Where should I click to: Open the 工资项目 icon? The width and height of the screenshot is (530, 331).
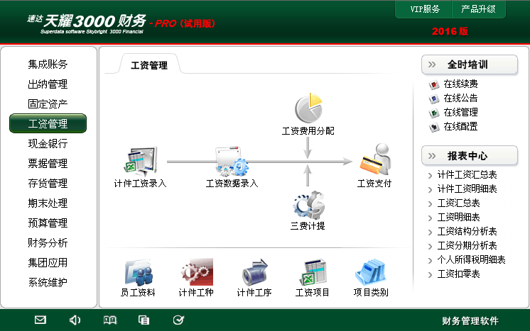click(x=313, y=272)
